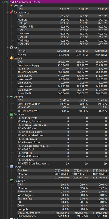Select the FAN #0 sensor row
Image resolution: width=109 pixels, height=219 pixels.
point(62,51)
